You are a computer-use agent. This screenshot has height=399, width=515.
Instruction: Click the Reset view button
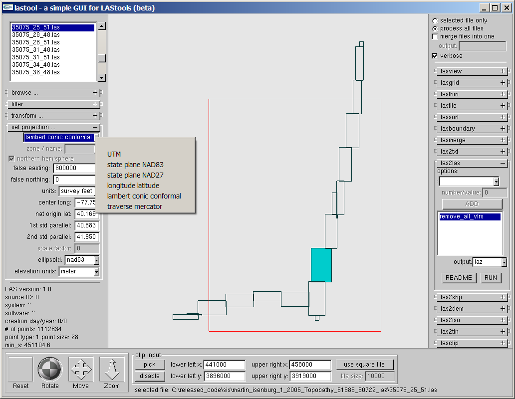pyautogui.click(x=20, y=369)
